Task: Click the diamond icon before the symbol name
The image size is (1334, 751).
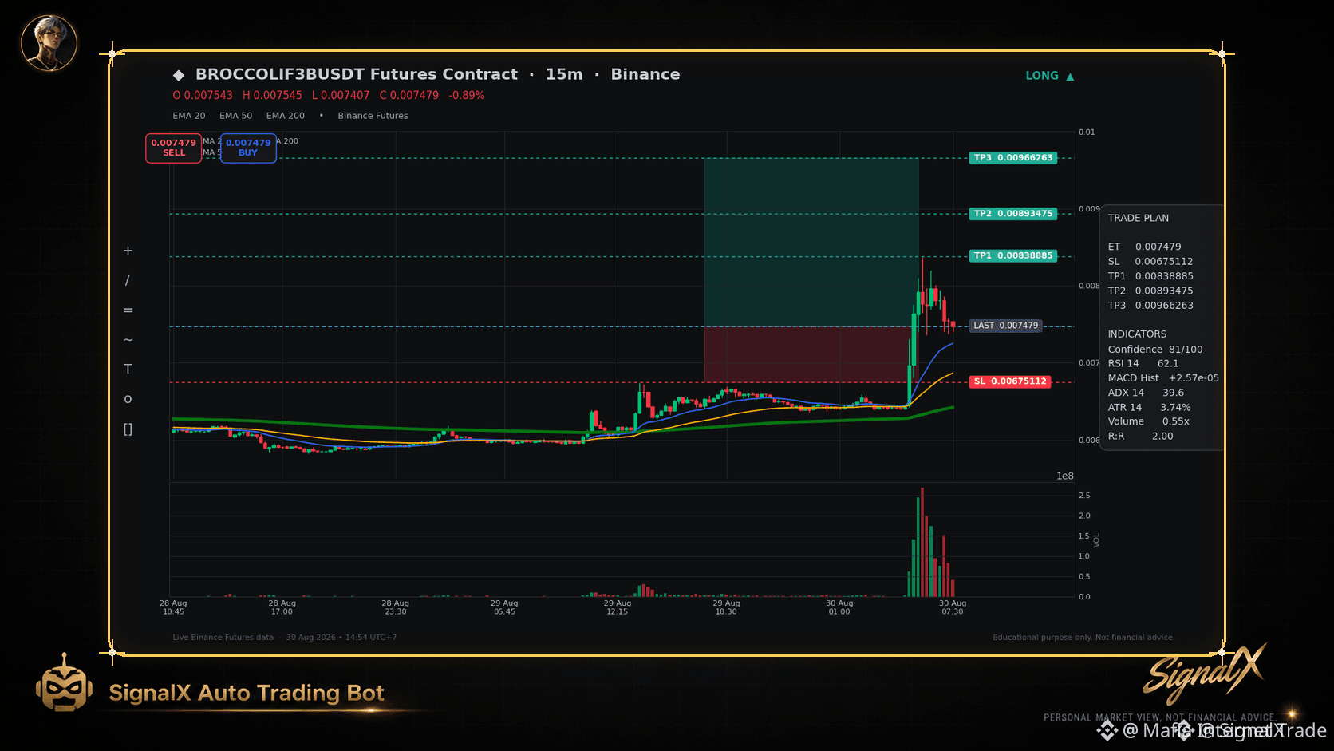Action: point(179,75)
